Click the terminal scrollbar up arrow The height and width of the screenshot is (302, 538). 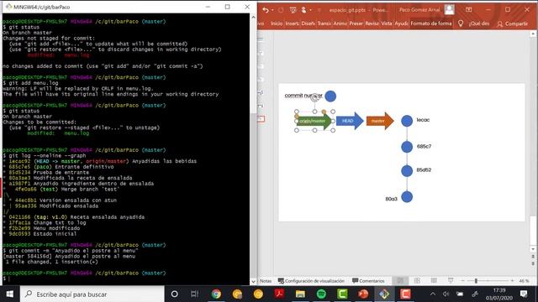coord(253,17)
